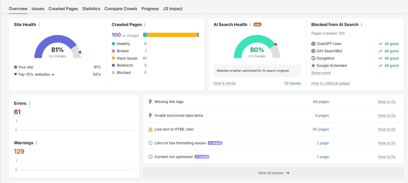Click the Have issues count 91
The image size is (408, 183).
(145, 58)
